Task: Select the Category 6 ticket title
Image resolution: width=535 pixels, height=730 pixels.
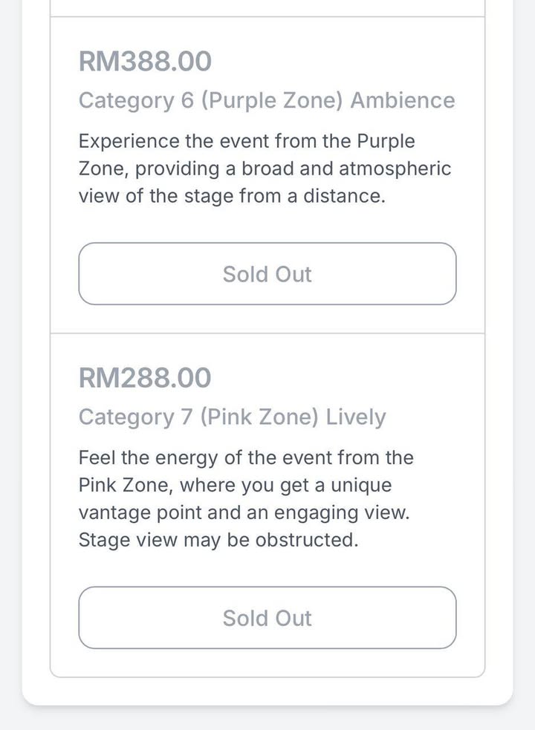Action: click(266, 100)
